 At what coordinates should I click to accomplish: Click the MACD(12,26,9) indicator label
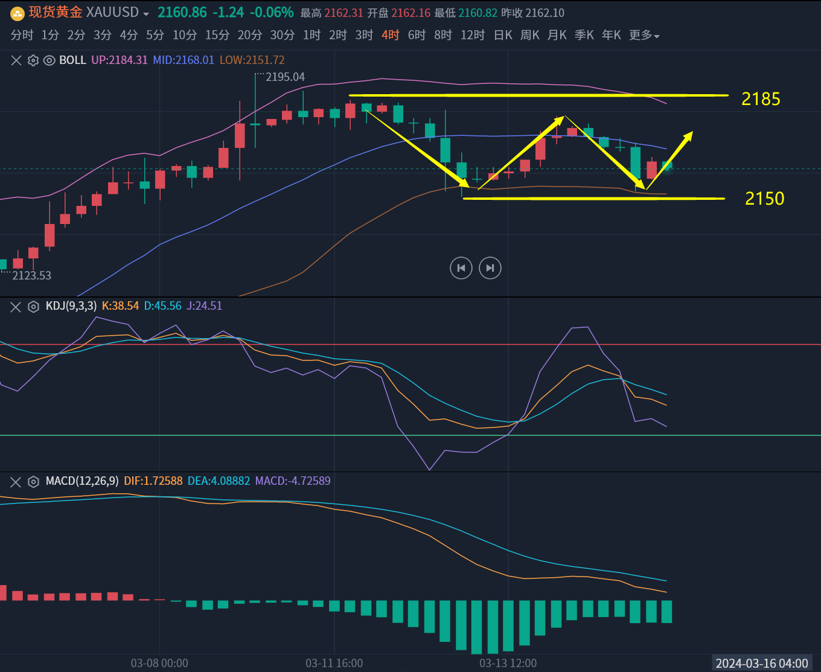[x=82, y=481]
